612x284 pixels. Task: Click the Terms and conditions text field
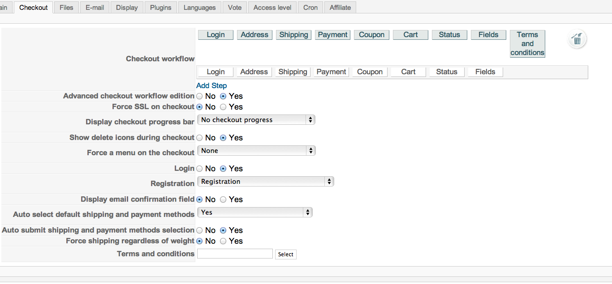235,254
